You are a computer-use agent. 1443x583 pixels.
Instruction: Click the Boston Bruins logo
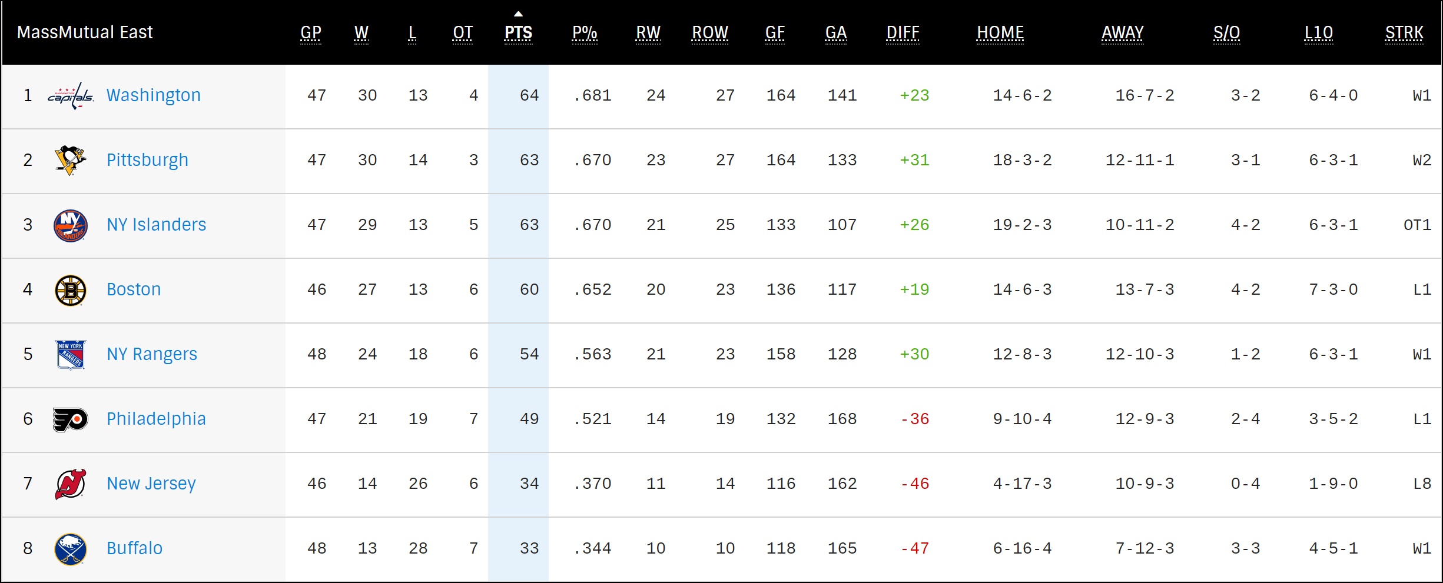pyautogui.click(x=71, y=290)
